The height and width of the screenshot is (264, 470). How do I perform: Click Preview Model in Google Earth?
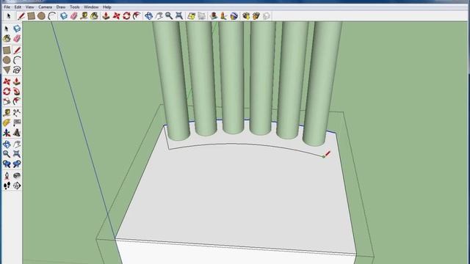pyautogui.click(x=234, y=16)
